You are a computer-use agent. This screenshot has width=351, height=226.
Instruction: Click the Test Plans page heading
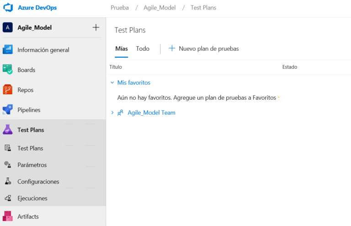[130, 30]
